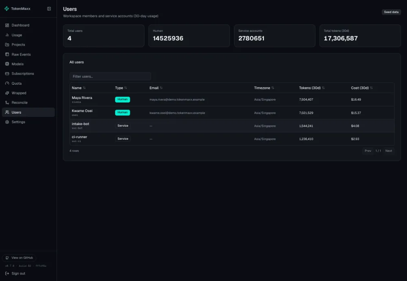Click the Usage bar chart icon
Image resolution: width=407 pixels, height=281 pixels.
(7, 35)
